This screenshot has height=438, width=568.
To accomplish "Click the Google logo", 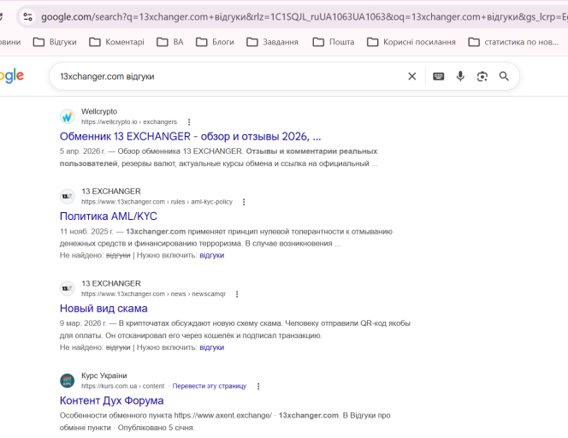I will click(x=12, y=76).
